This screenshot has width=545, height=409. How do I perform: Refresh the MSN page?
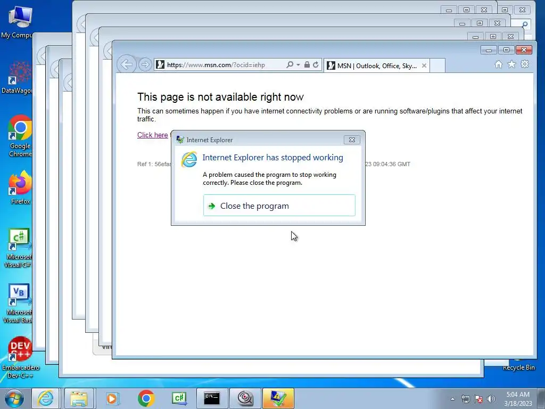click(316, 64)
